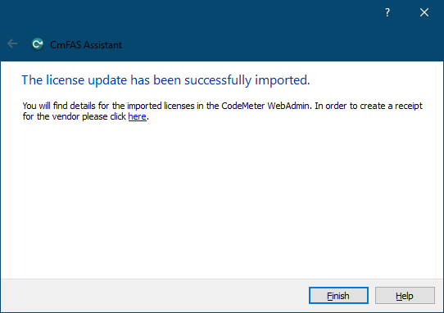Click the back arrow in the header
This screenshot has height=313, width=444.
click(x=12, y=44)
